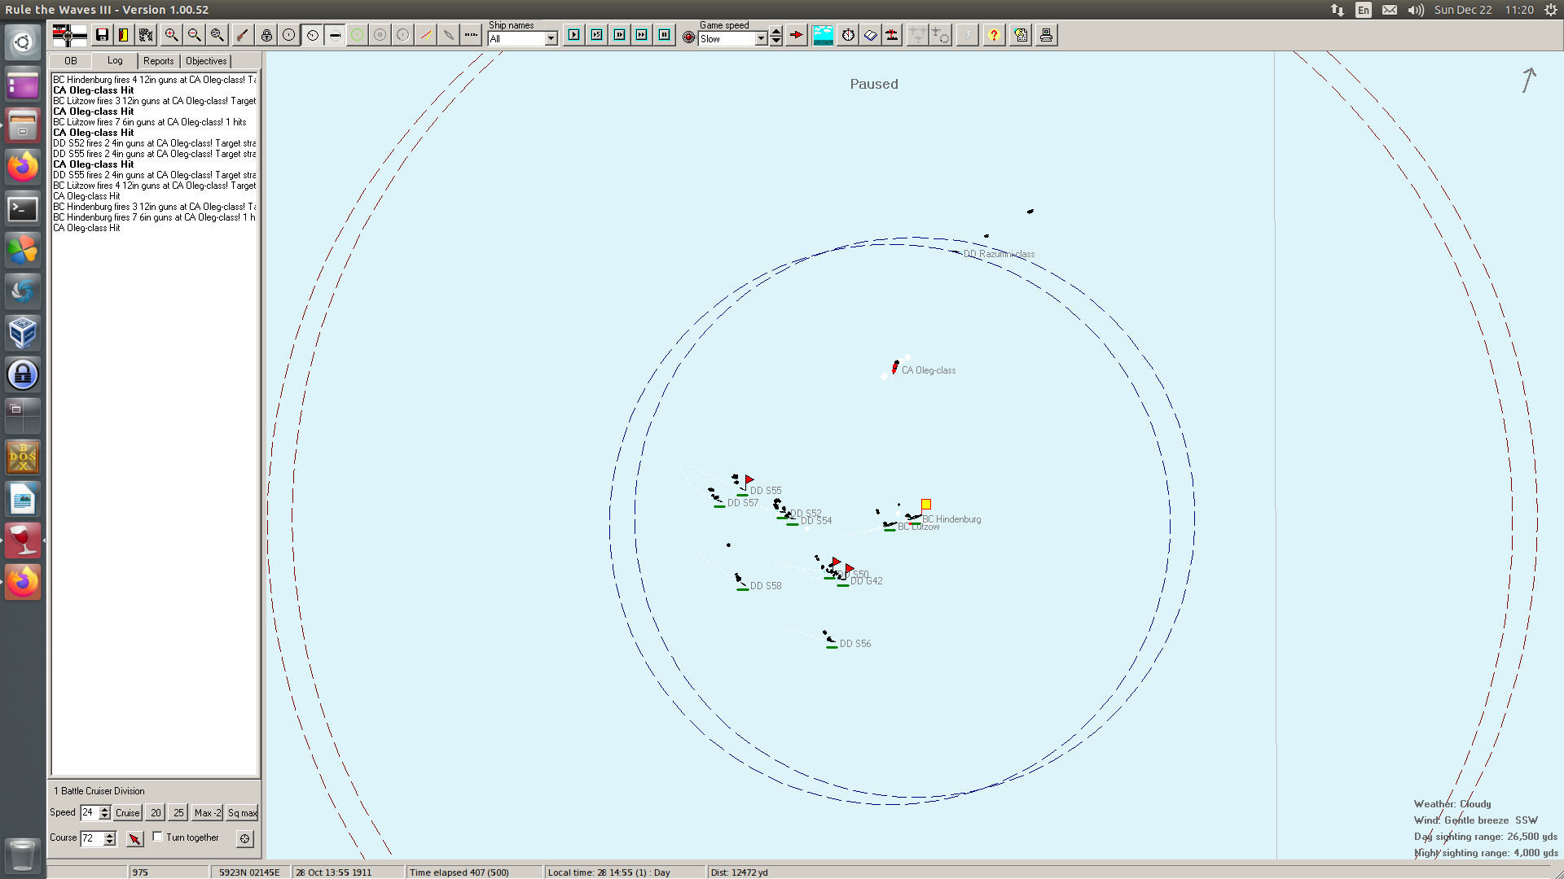Image resolution: width=1564 pixels, height=879 pixels.
Task: Switch to the OB tab
Action: click(x=71, y=61)
